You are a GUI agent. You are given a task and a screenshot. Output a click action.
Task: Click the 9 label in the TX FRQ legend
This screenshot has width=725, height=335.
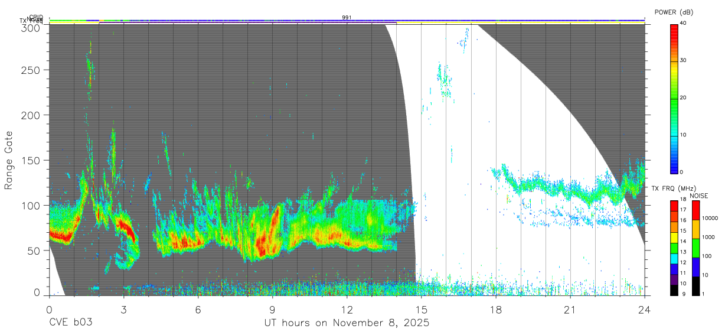pyautogui.click(x=682, y=294)
